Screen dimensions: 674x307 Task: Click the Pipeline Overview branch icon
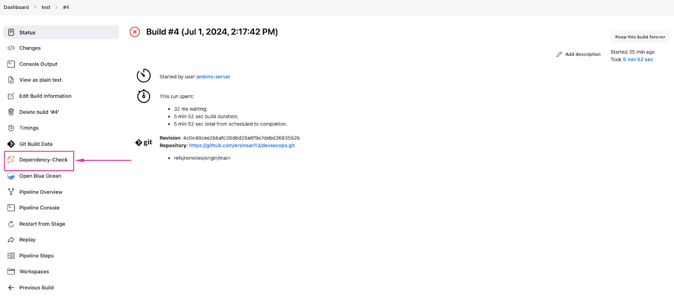(x=11, y=192)
